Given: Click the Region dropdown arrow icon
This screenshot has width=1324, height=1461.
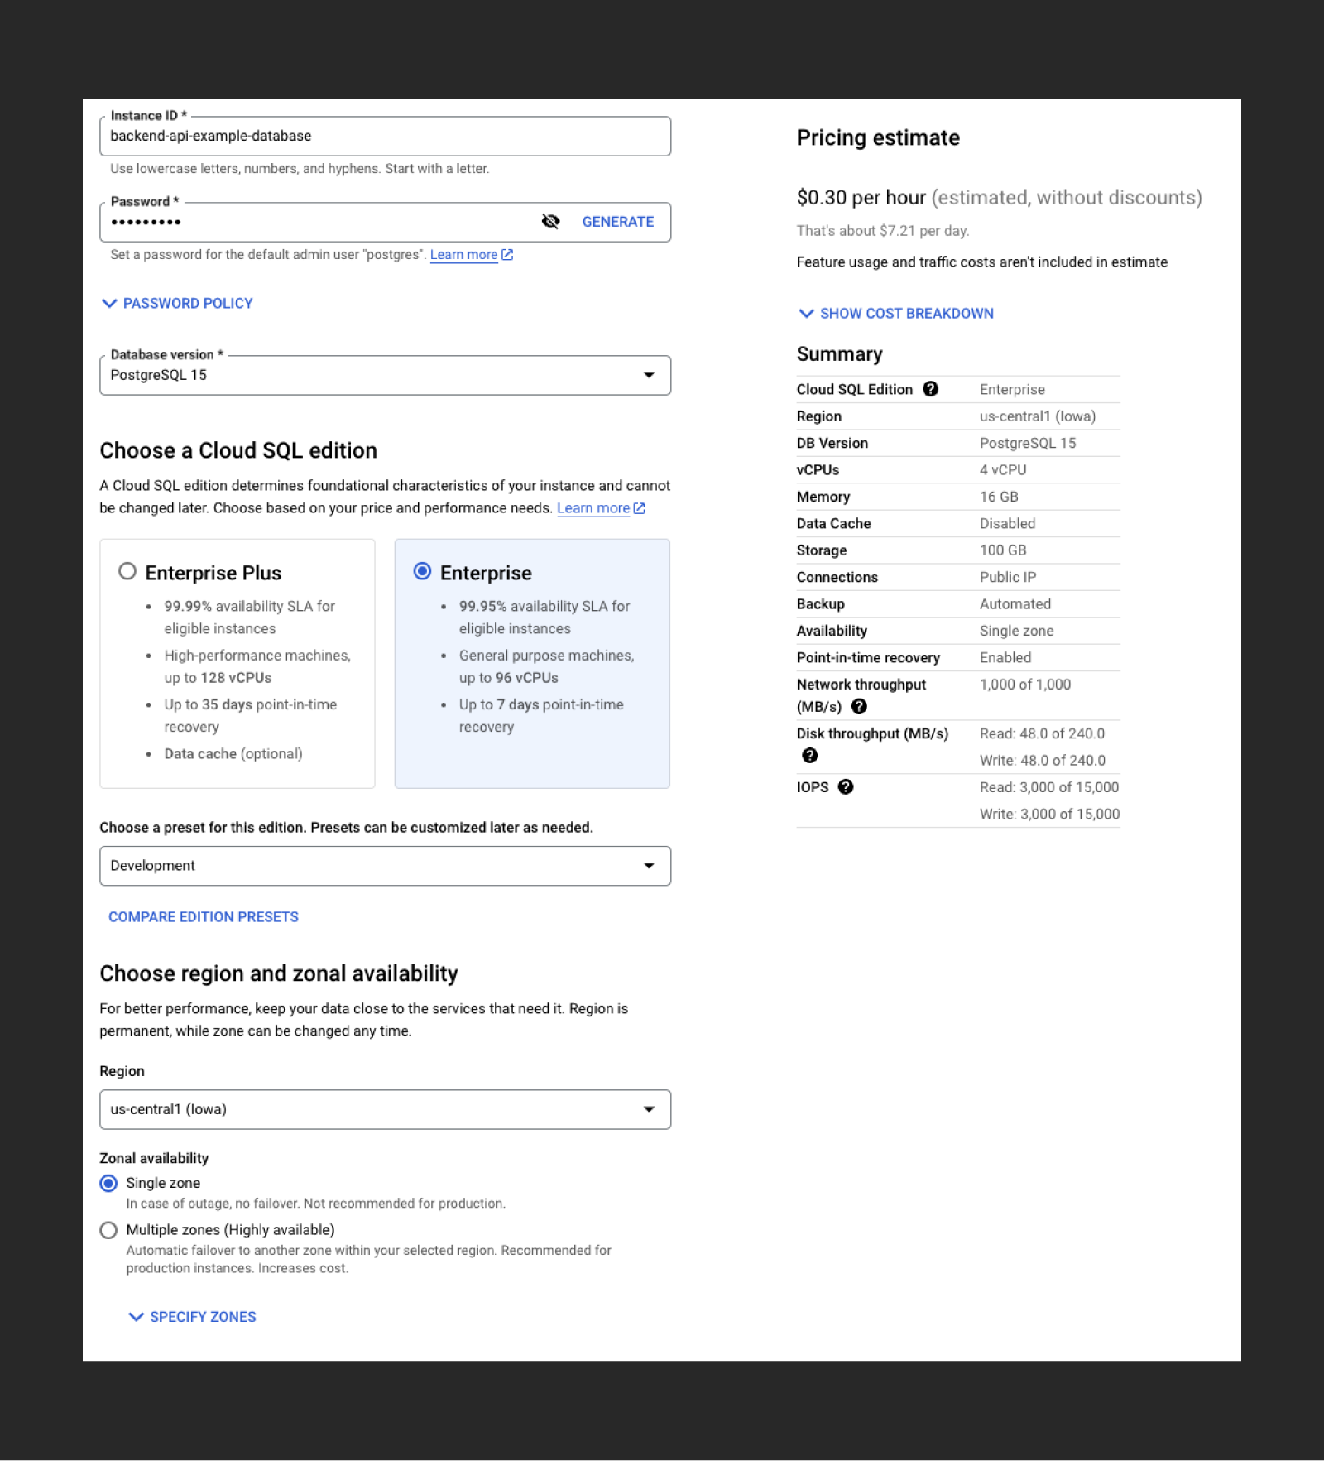Looking at the screenshot, I should pos(649,1109).
